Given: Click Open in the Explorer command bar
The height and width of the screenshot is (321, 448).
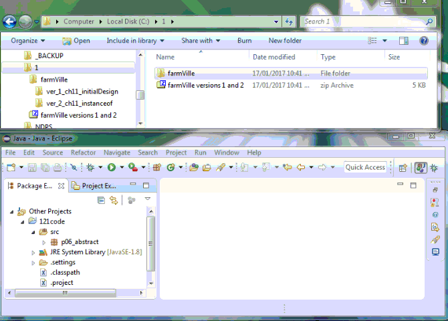Looking at the screenshot, I should point(76,41).
